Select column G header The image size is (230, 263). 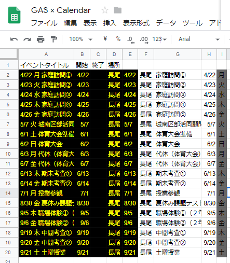click(178, 54)
